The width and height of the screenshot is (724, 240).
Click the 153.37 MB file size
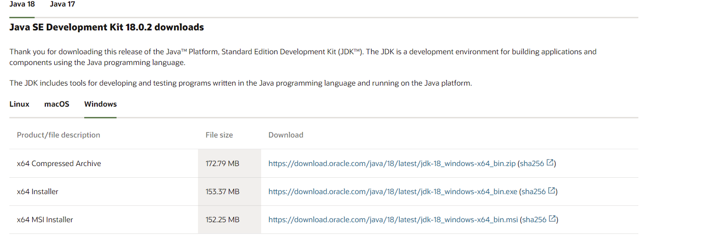coord(222,191)
